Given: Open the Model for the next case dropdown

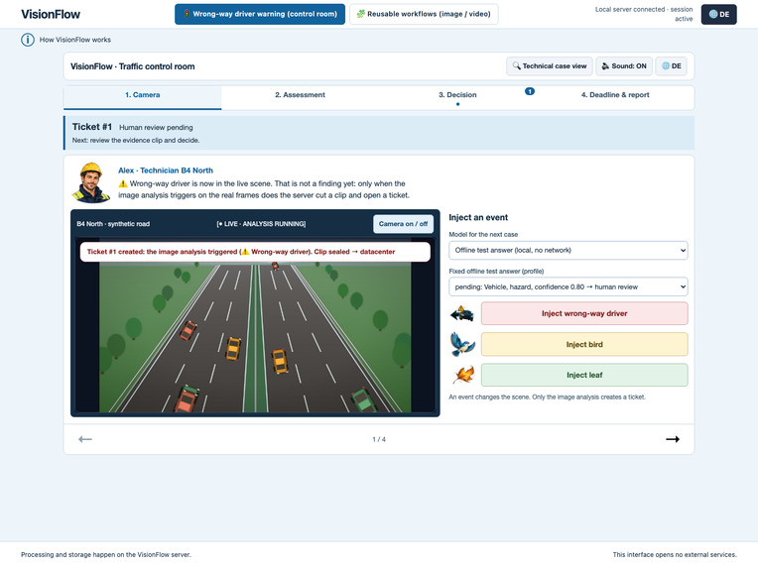Looking at the screenshot, I should 568,250.
